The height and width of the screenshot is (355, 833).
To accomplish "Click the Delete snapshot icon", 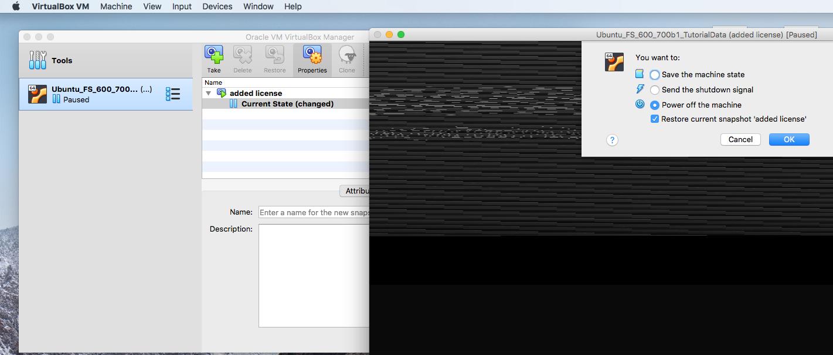I will coord(243,56).
